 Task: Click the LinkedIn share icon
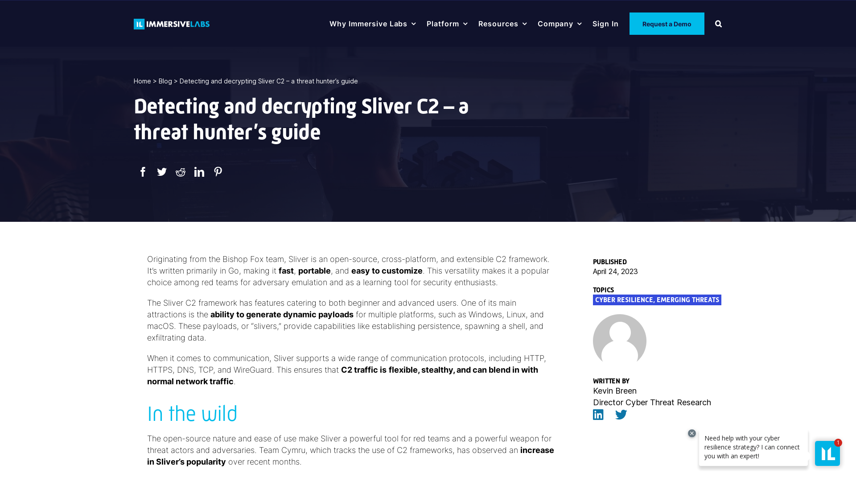pyautogui.click(x=199, y=171)
